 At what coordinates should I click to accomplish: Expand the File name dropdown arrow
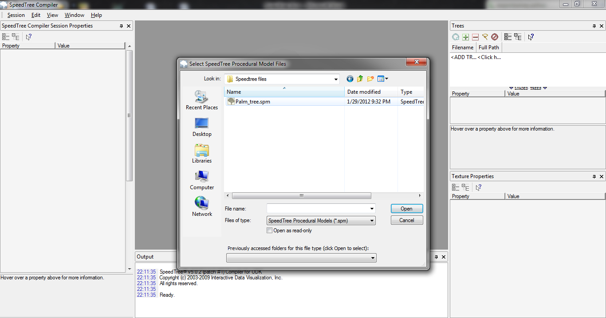tap(372, 209)
